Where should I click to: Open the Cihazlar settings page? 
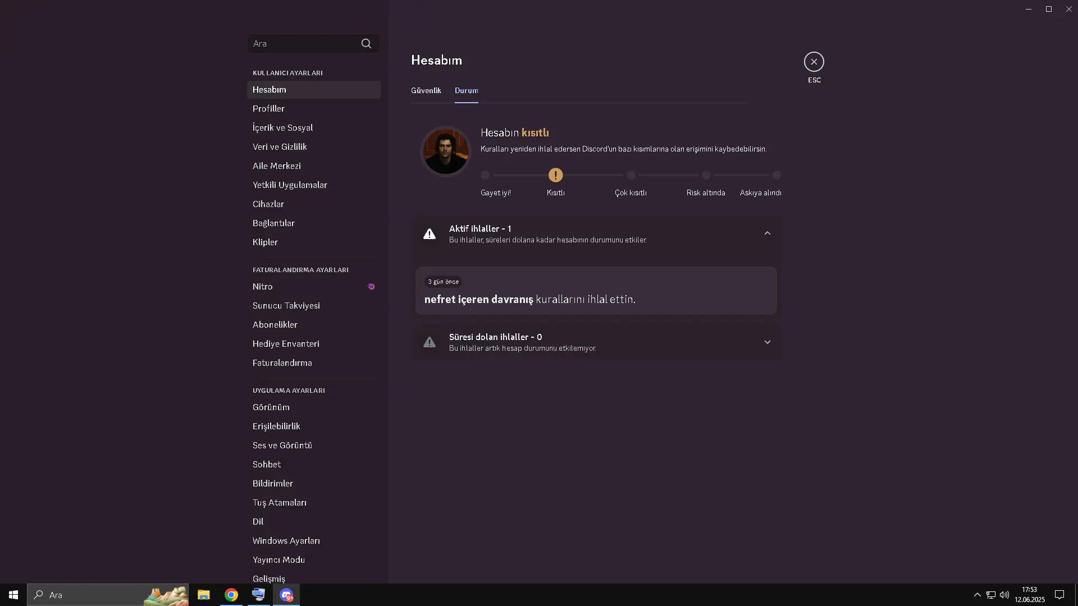(x=314, y=204)
